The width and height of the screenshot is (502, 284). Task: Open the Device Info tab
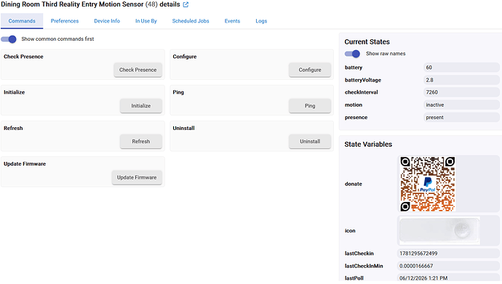[107, 21]
